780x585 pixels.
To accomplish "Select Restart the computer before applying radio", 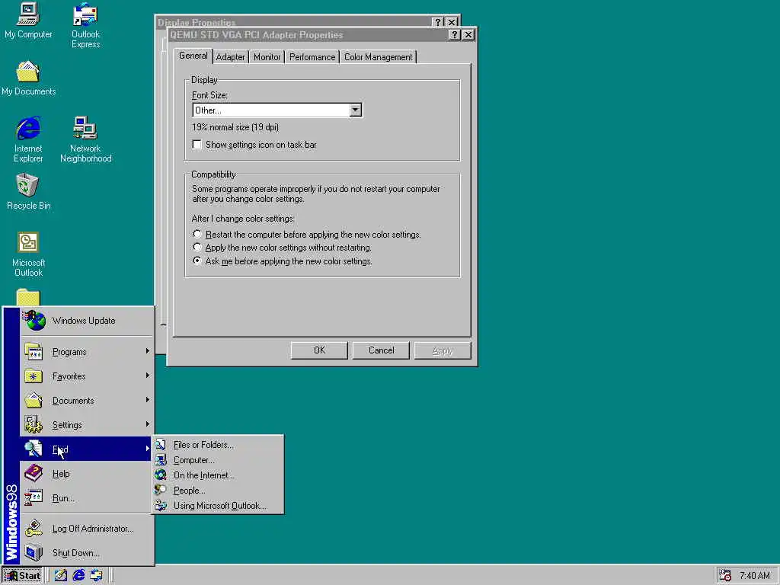I will pos(197,234).
